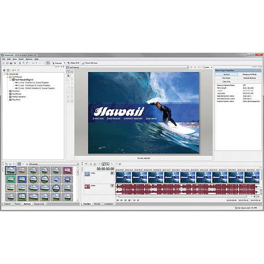Open the Options menu
Image resolution: width=264 pixels, height=264 pixels.
(x=29, y=59)
